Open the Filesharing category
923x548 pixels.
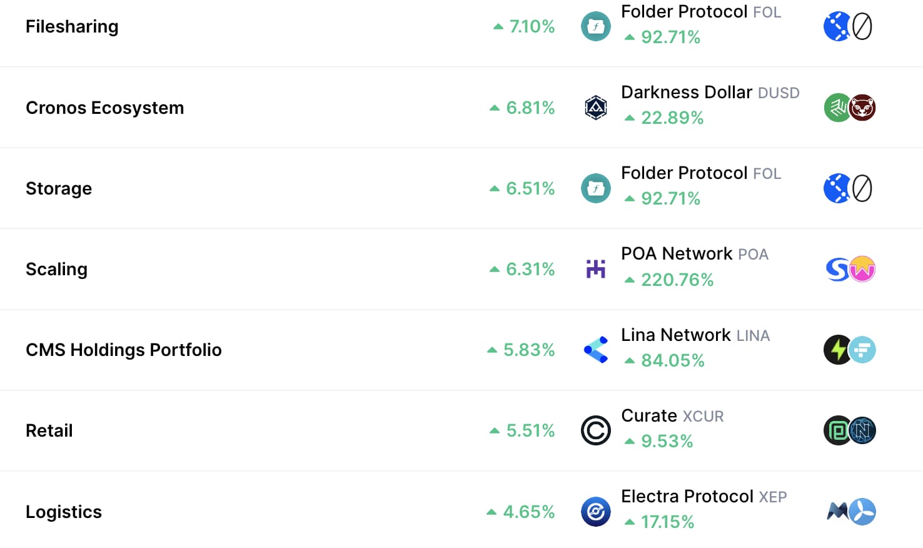[72, 26]
